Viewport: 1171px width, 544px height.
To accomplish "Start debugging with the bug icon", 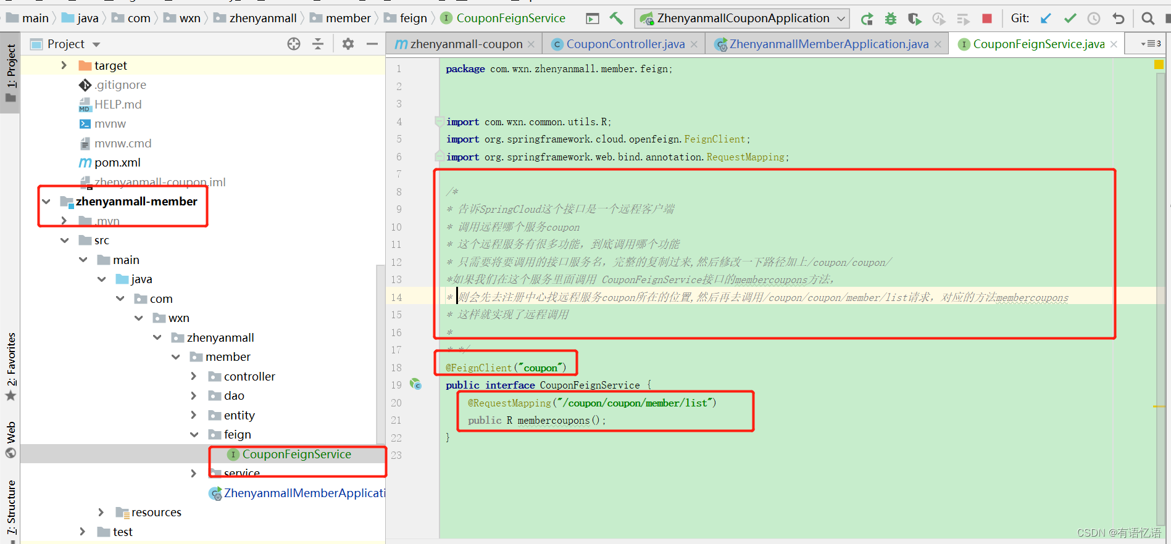I will point(890,19).
